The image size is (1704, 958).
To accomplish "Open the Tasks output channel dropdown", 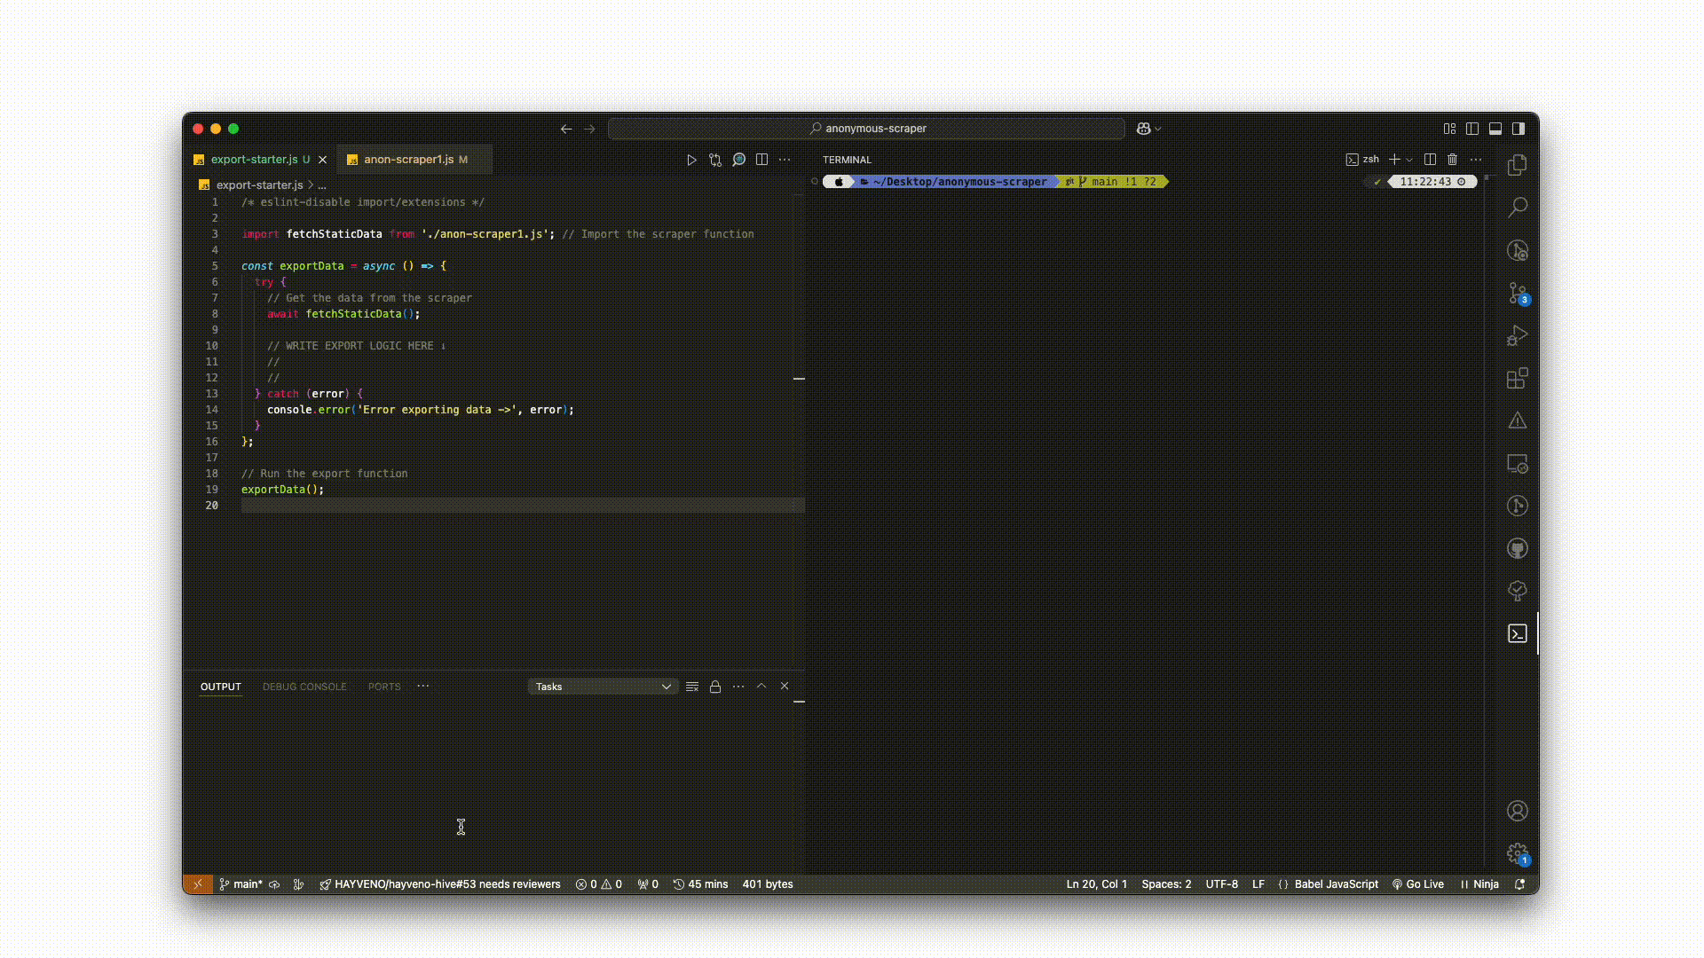I will pos(603,687).
